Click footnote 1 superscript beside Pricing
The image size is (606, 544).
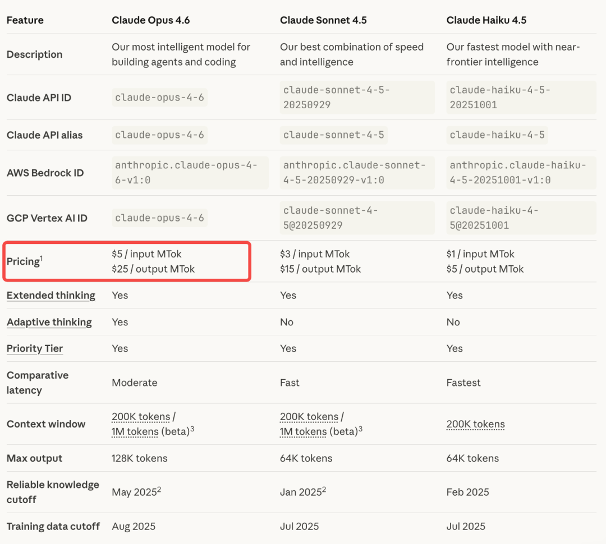coord(42,258)
